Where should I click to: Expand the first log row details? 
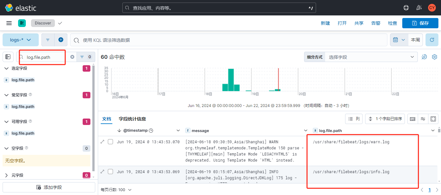(x=103, y=142)
